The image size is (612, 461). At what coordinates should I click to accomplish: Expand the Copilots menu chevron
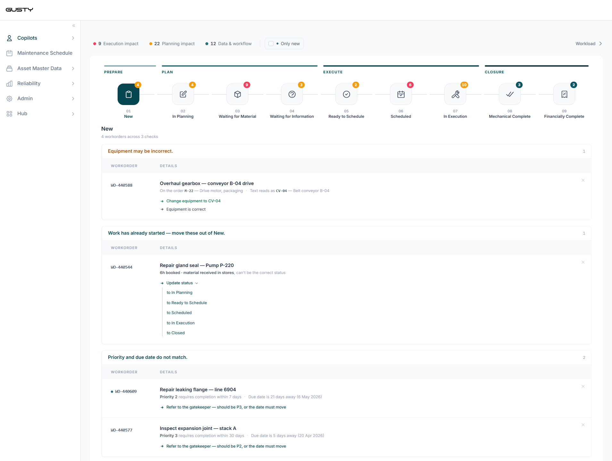[73, 38]
